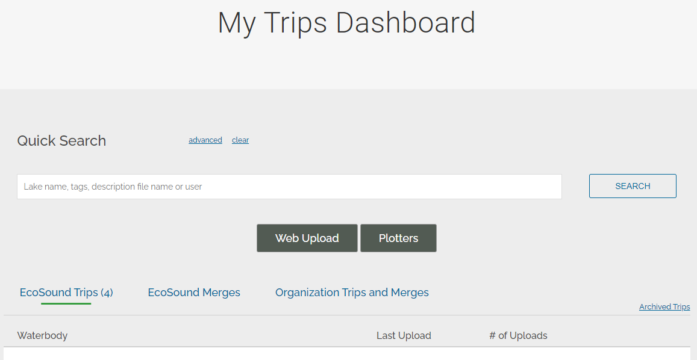Clear the quick search via clear link
The image size is (697, 360).
coord(240,140)
